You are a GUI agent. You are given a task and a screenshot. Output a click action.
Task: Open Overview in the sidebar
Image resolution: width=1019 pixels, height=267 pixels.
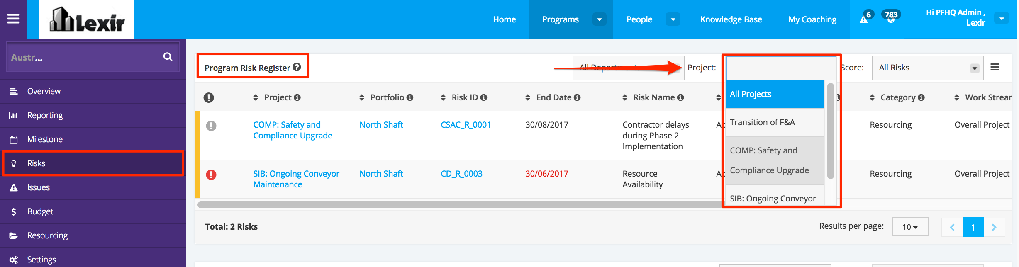click(x=93, y=91)
